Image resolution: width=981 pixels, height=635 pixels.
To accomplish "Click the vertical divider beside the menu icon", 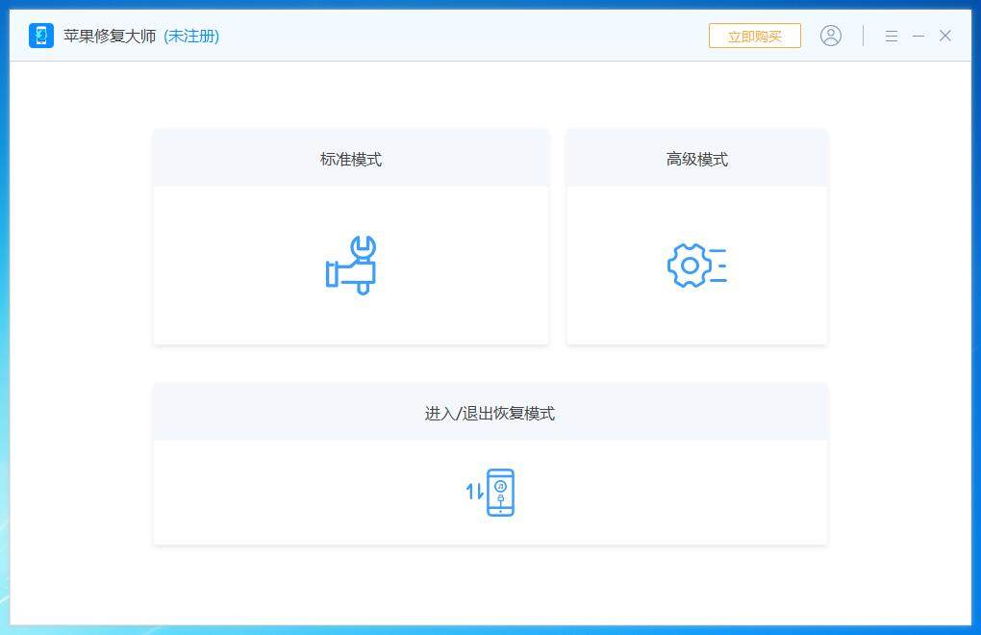I will [x=863, y=36].
